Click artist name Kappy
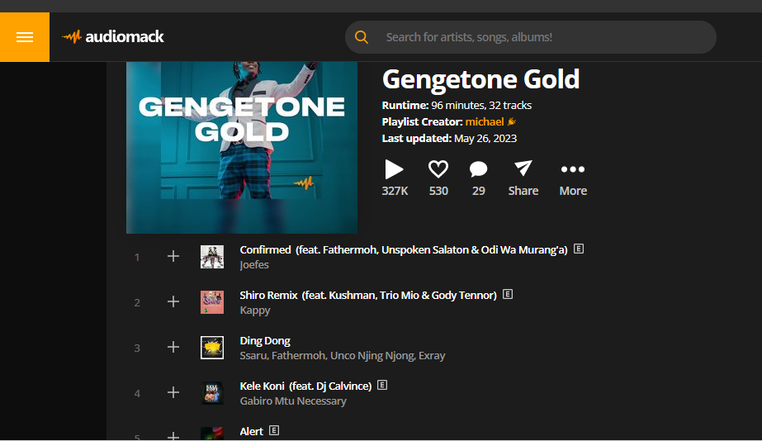Image resolution: width=762 pixels, height=441 pixels. 254,311
